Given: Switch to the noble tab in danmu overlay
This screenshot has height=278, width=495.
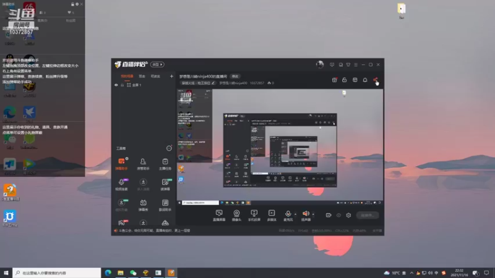Looking at the screenshot, I should pyautogui.click(x=42, y=20).
